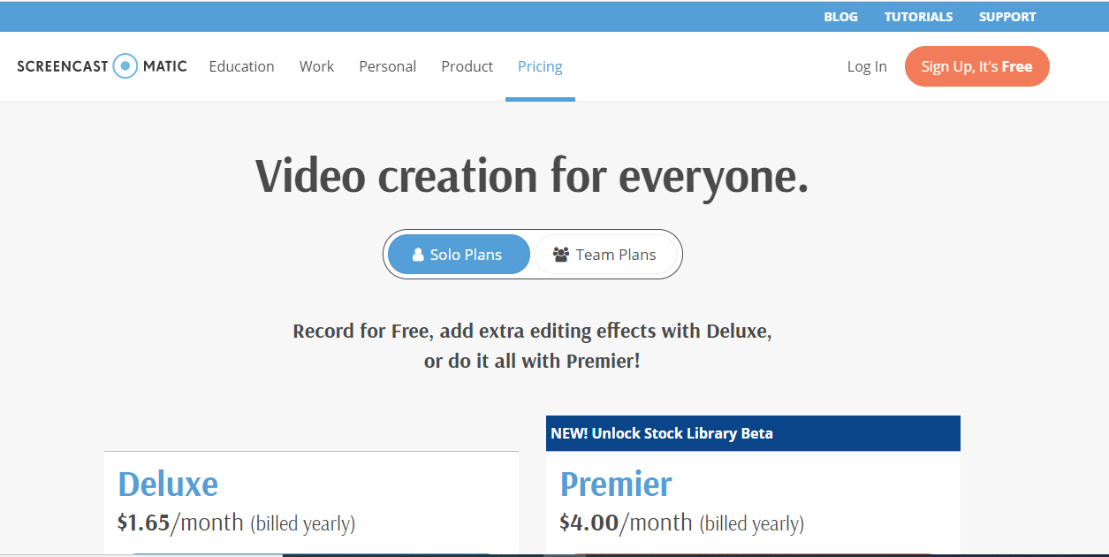Open the Education menu

coord(241,66)
